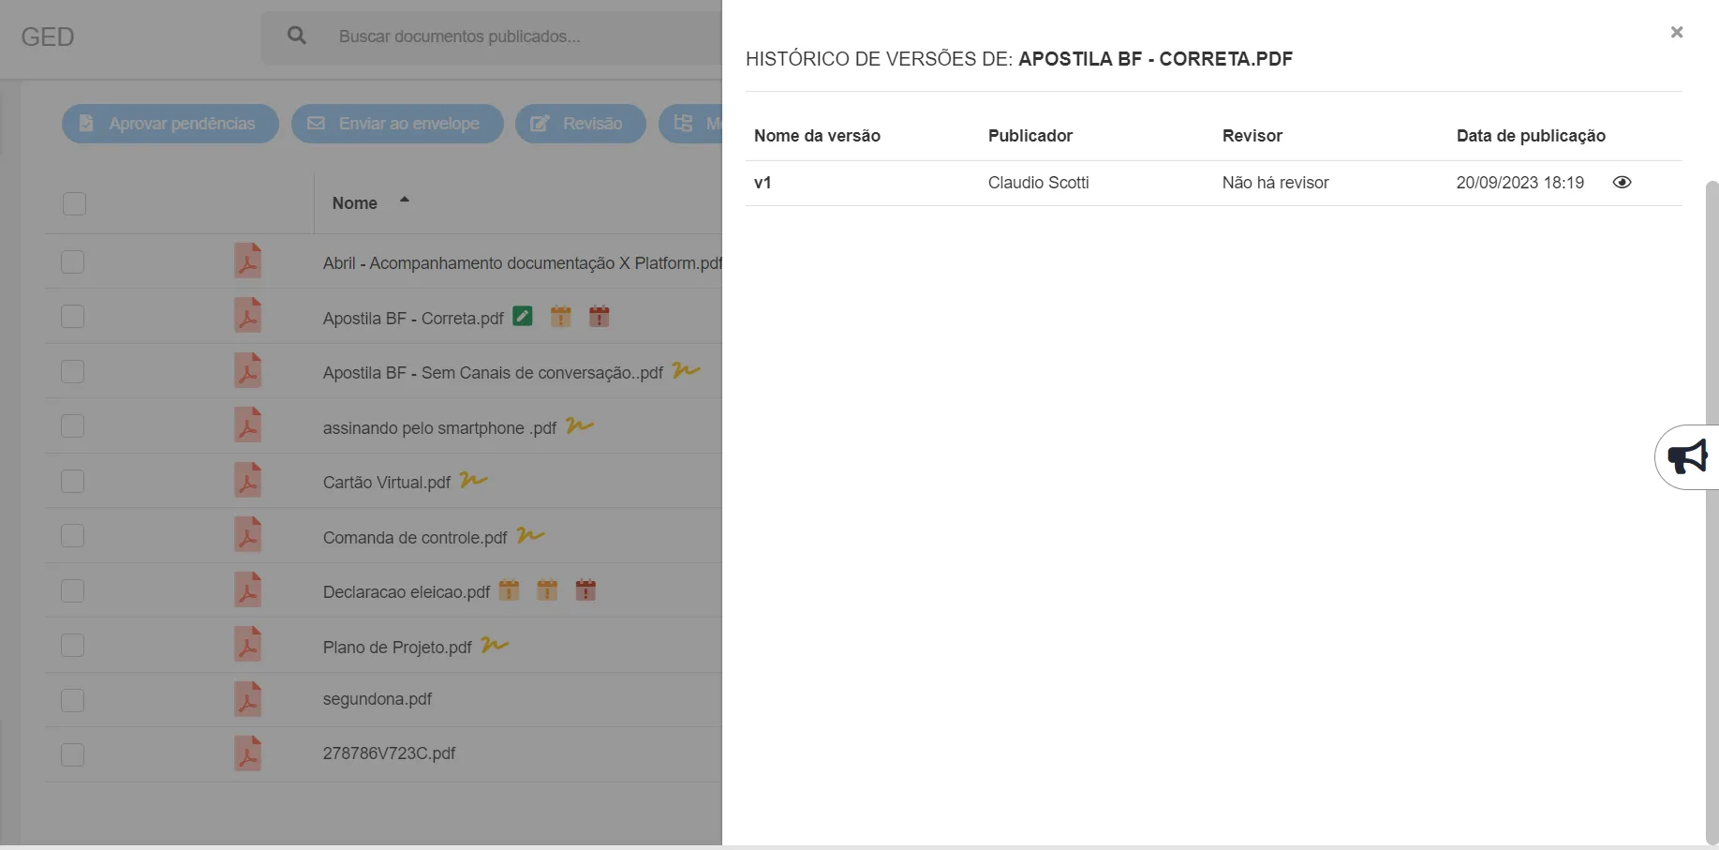Check the Plano de Projeto.pdf row

tap(72, 646)
